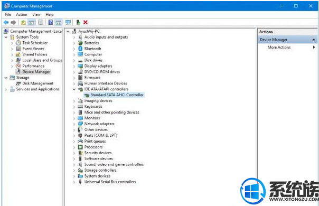Click the Monitors category icon
This screenshot has width=319, height=206.
80,118
